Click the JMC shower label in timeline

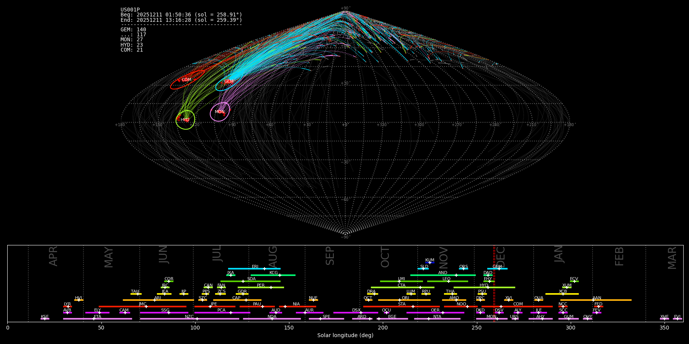click(x=143, y=304)
